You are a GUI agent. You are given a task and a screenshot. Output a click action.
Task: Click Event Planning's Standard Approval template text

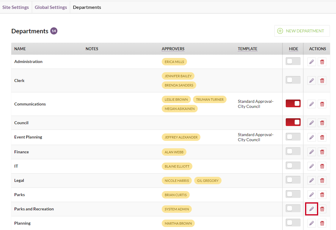255,137
